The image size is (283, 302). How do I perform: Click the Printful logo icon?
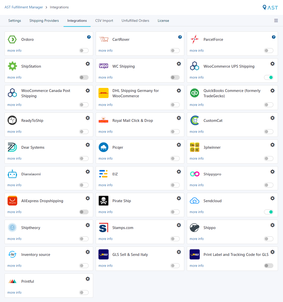[x=12, y=281]
